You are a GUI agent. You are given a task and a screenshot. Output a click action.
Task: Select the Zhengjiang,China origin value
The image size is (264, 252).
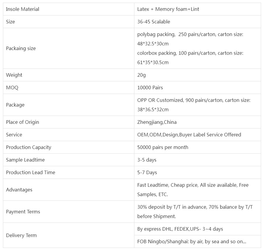coord(157,122)
